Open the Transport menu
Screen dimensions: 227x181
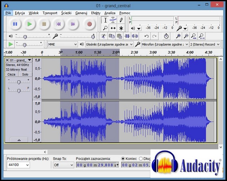pos(50,13)
